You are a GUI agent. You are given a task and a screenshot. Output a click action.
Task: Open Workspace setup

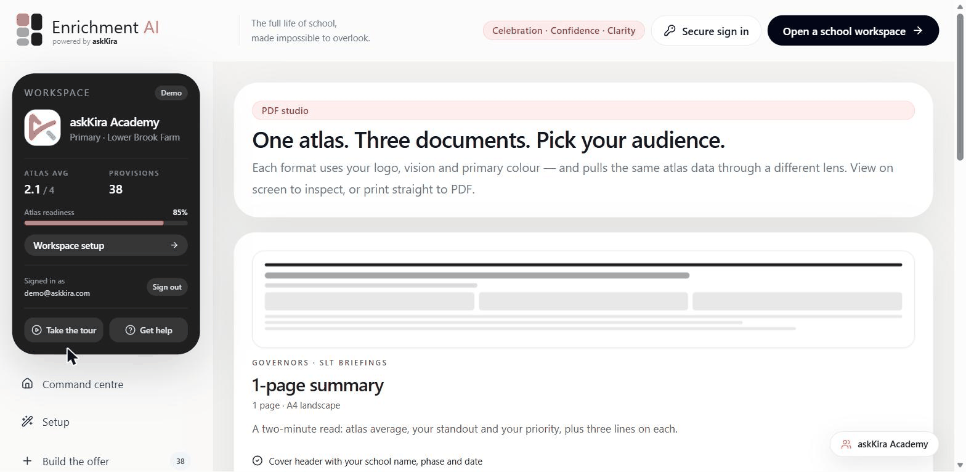pos(106,245)
